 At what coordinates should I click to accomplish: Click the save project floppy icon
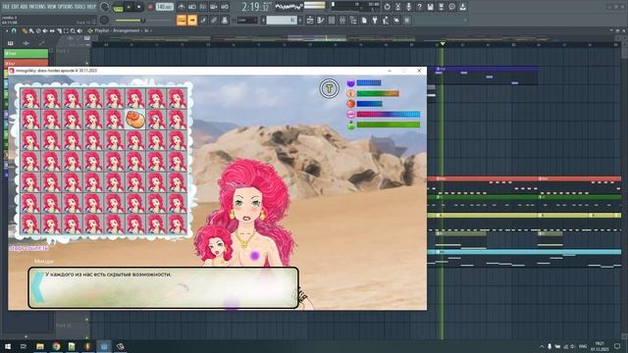(430, 7)
